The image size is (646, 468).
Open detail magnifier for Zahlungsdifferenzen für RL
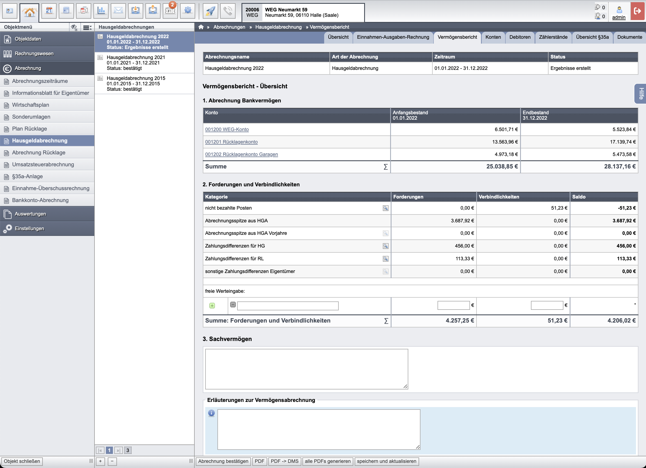click(385, 259)
